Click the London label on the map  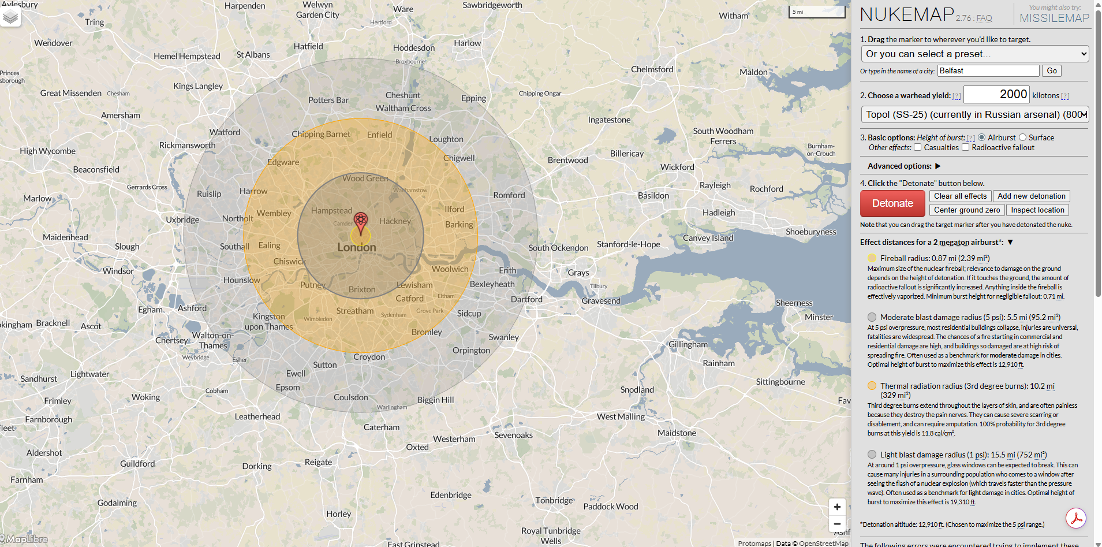(x=356, y=247)
